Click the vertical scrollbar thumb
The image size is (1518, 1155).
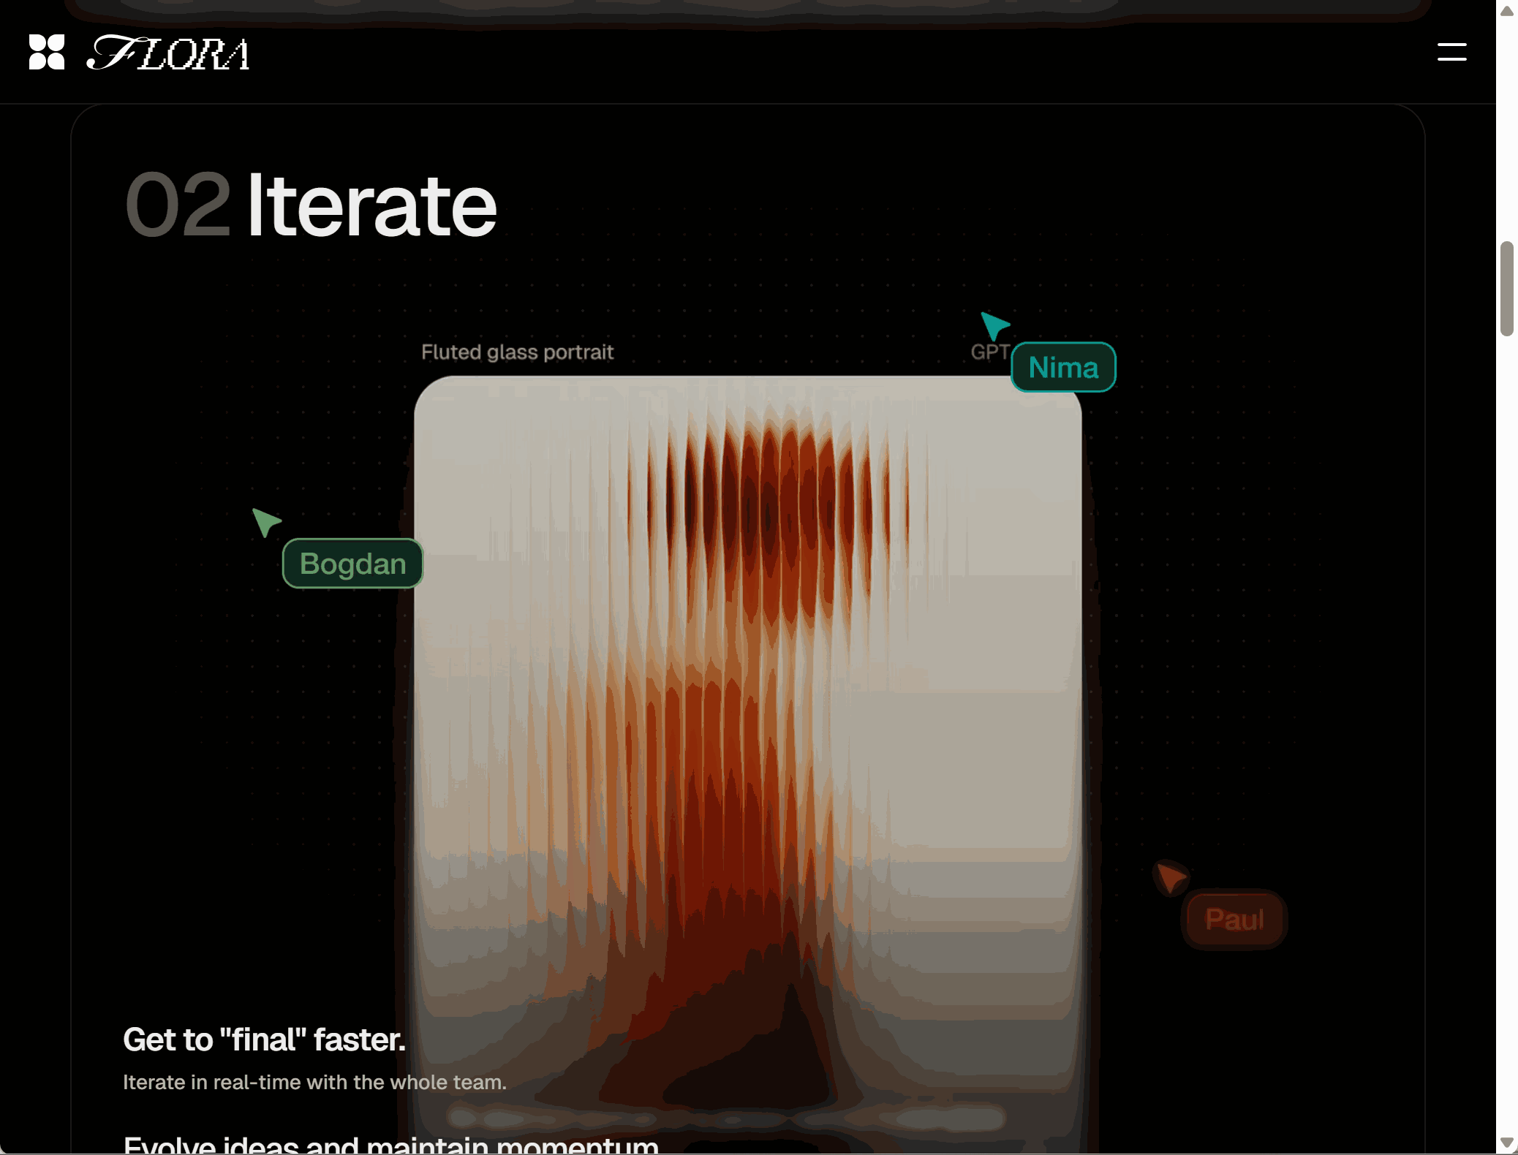click(1506, 289)
